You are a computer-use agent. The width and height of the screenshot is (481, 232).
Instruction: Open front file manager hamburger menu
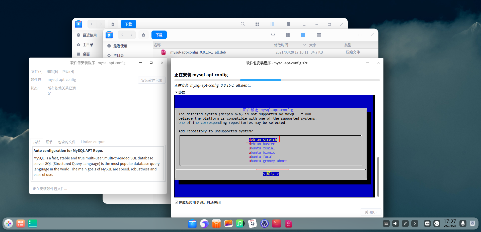[335, 35]
